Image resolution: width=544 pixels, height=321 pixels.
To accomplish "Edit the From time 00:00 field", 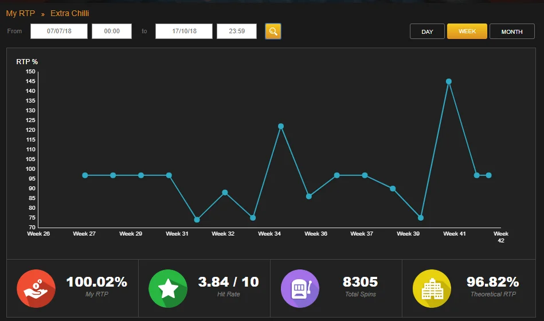I will click(x=112, y=31).
